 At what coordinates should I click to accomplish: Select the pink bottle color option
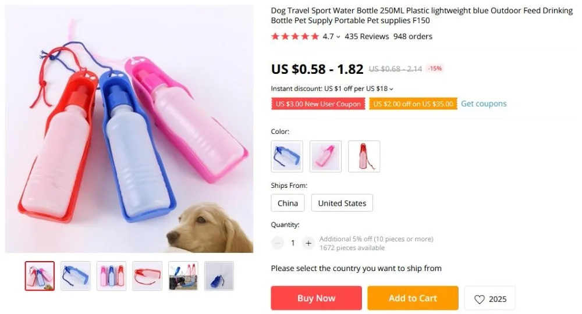click(325, 156)
